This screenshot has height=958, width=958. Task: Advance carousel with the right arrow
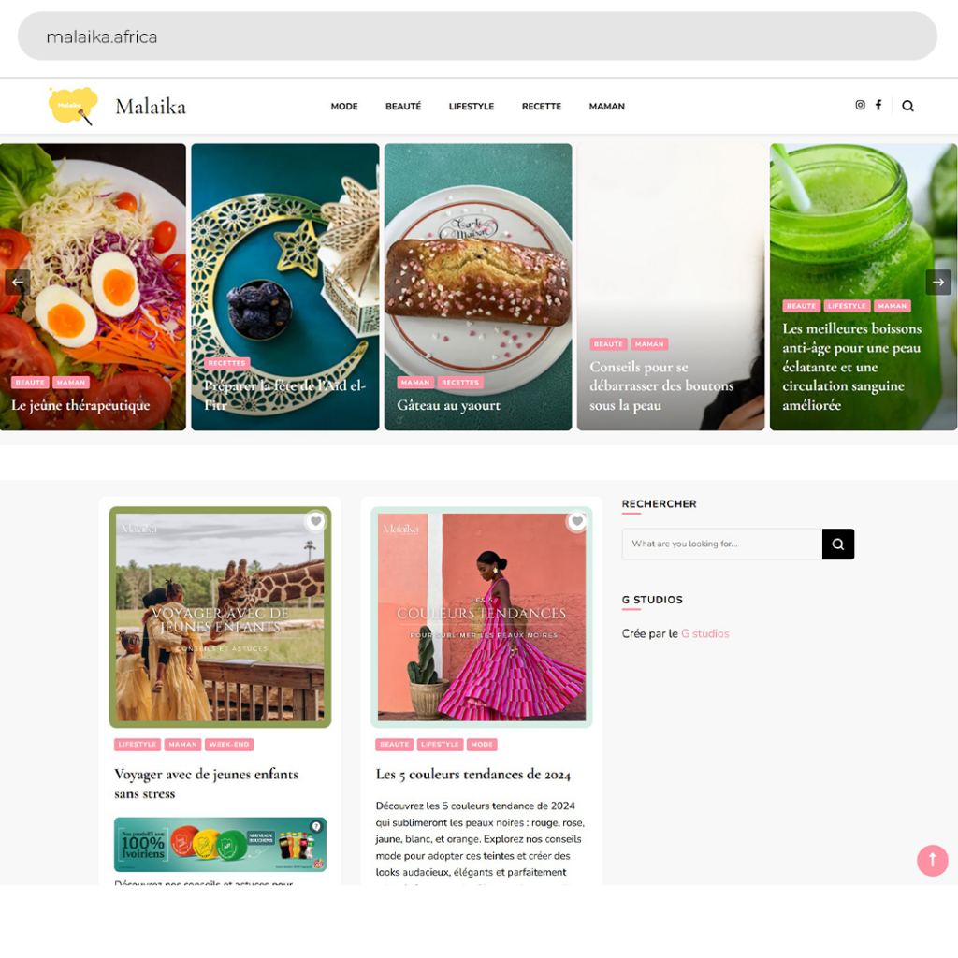tap(938, 283)
